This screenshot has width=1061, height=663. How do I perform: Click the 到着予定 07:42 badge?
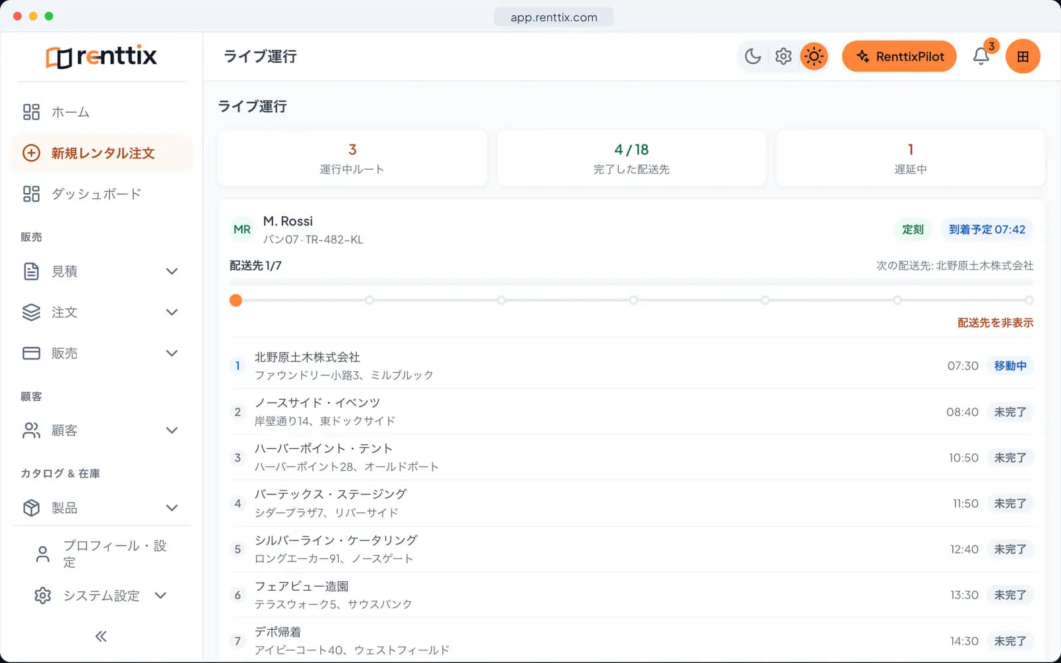(x=987, y=229)
